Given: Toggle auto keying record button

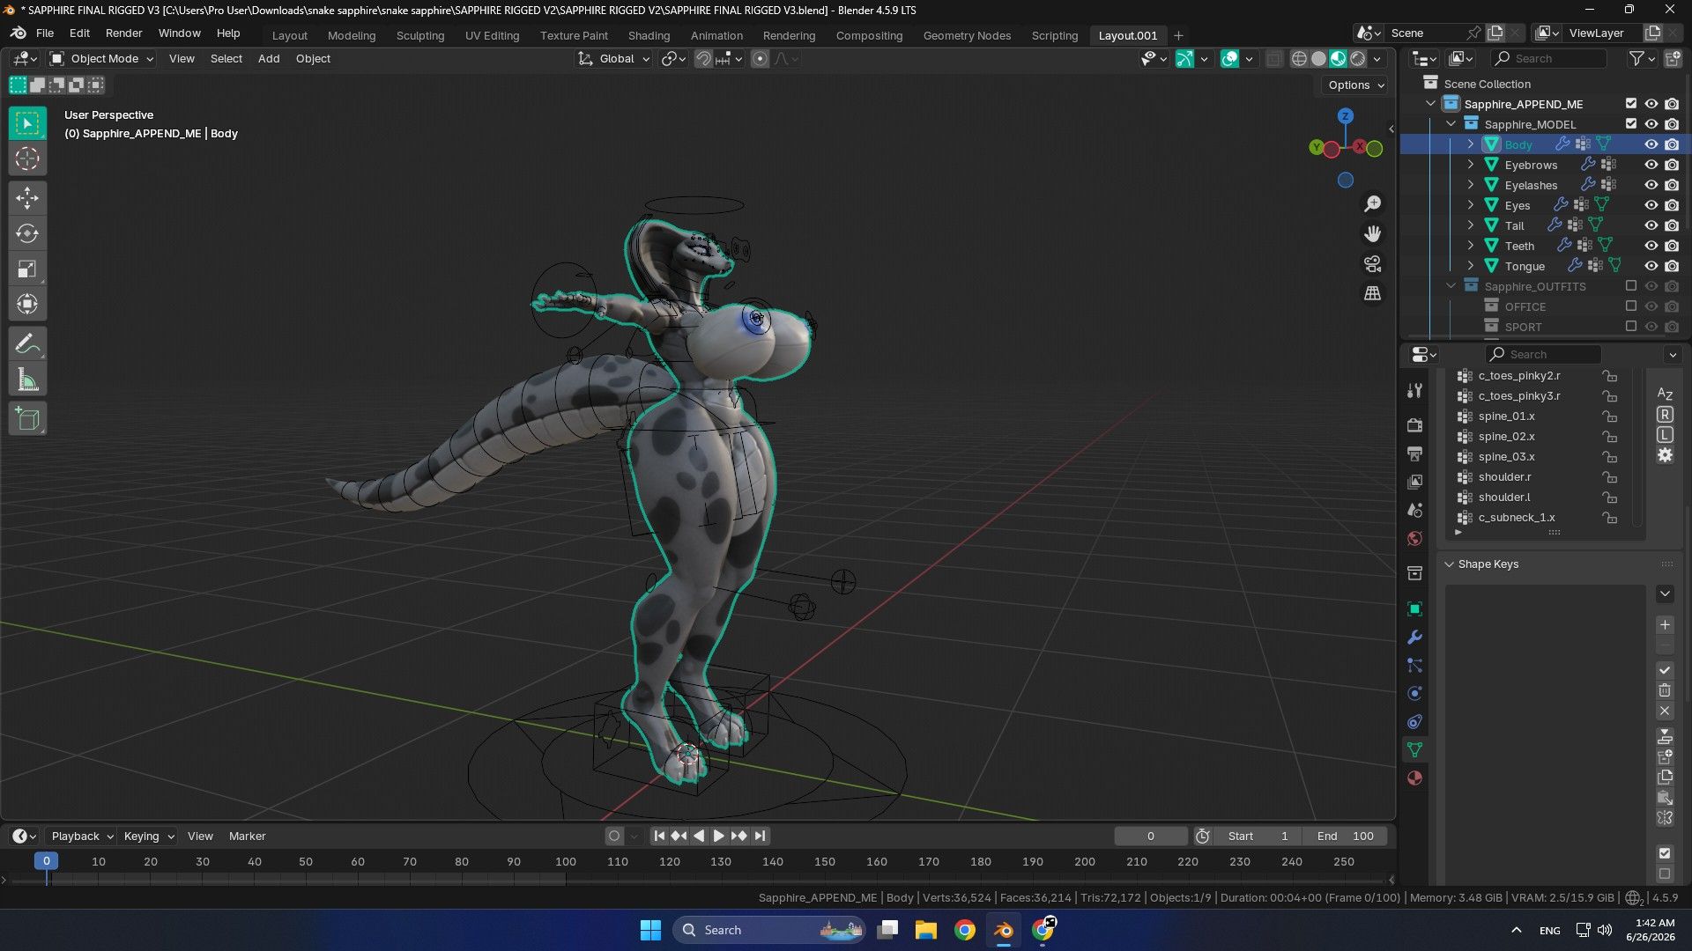Looking at the screenshot, I should click(614, 836).
